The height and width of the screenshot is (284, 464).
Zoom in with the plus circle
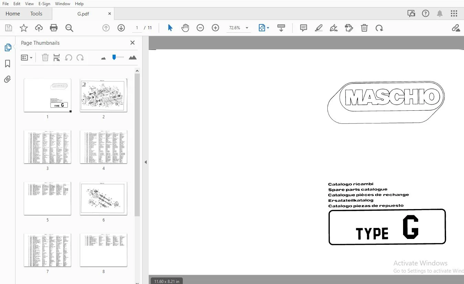(x=215, y=28)
